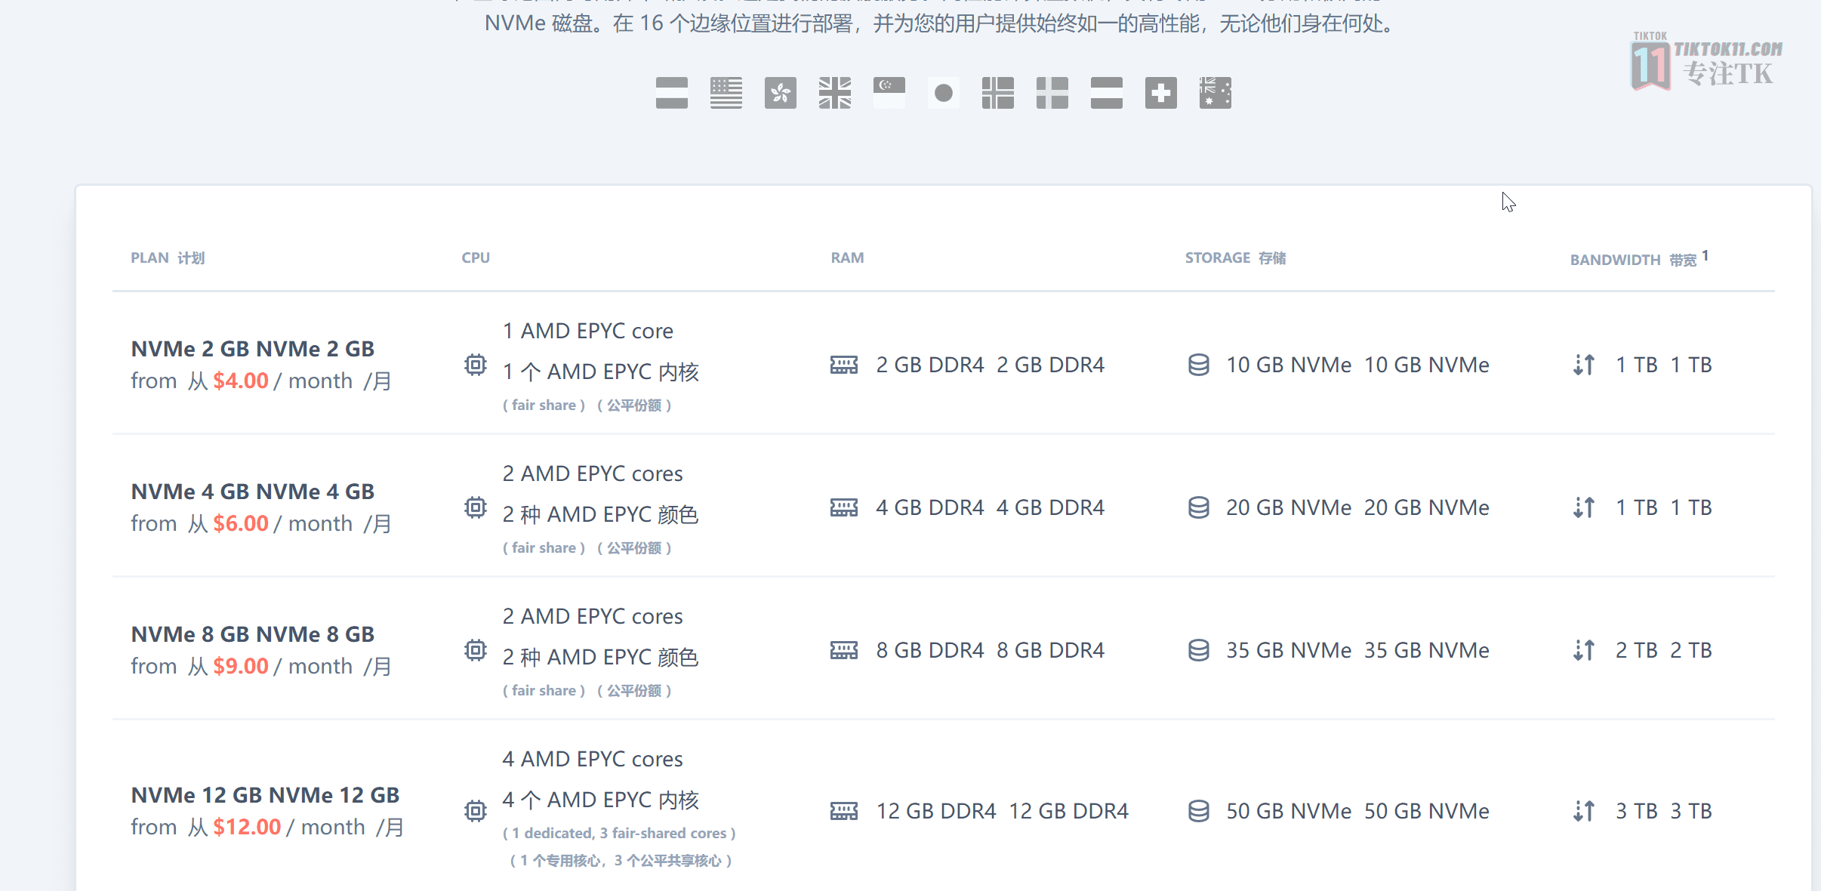Click the '$4.00' price

pyautogui.click(x=241, y=381)
